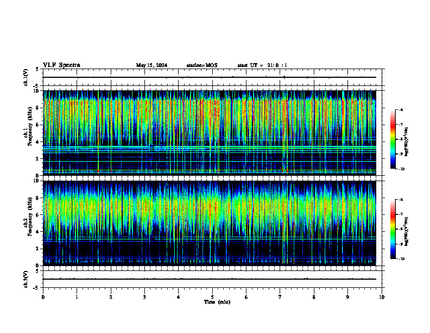Click the "Time (min)" x-axis label
The image size is (430, 333).
tap(217, 302)
